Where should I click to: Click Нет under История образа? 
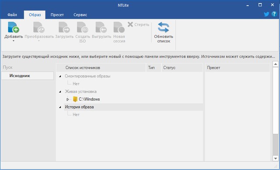pos(76,115)
